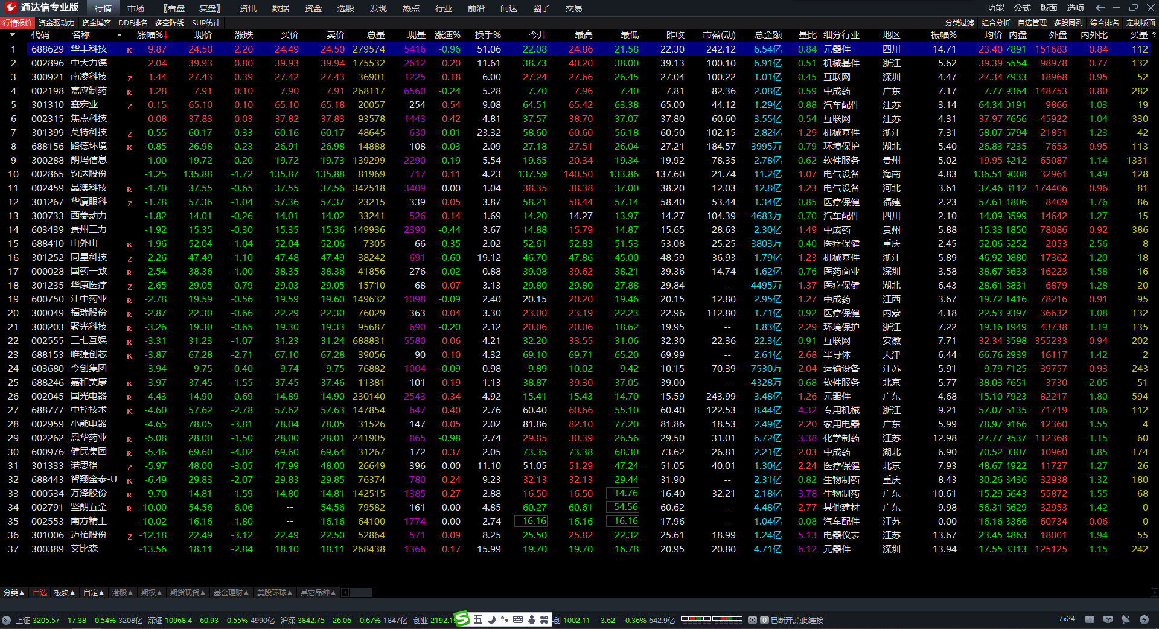Open the question mark help icon
Image resolution: width=1159 pixels, height=629 pixels.
coord(1154,35)
